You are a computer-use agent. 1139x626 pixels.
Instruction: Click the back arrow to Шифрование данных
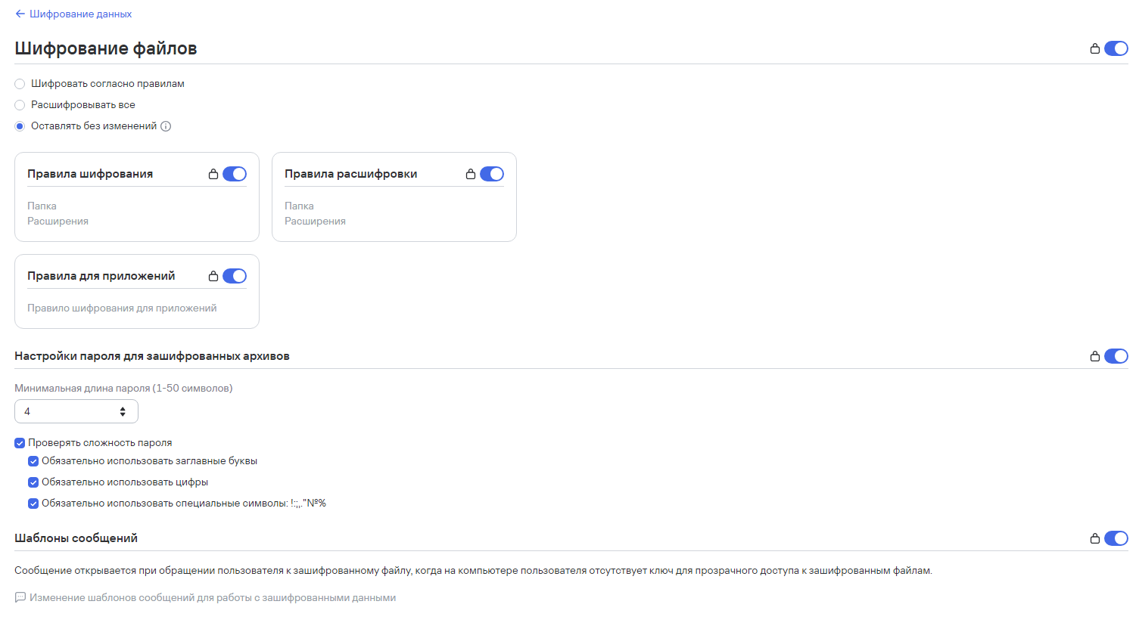(x=20, y=14)
